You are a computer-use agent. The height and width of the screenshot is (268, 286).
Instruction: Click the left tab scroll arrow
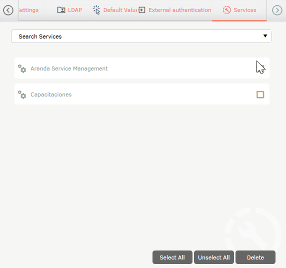click(x=8, y=10)
